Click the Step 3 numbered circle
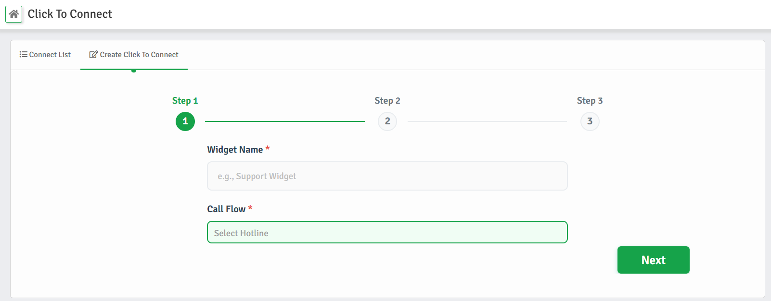The height and width of the screenshot is (301, 771). [x=590, y=121]
